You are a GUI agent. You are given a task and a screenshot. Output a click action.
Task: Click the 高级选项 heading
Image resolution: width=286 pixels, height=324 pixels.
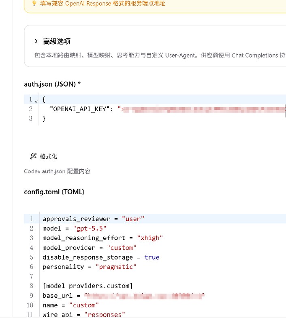pyautogui.click(x=57, y=41)
